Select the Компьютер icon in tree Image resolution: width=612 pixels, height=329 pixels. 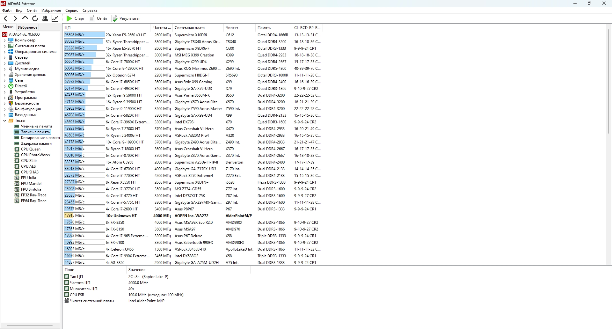click(11, 40)
